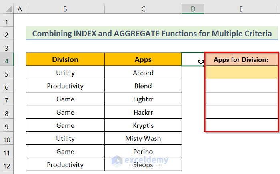Select empty cell E8 under Apps for Division

[x=242, y=112]
